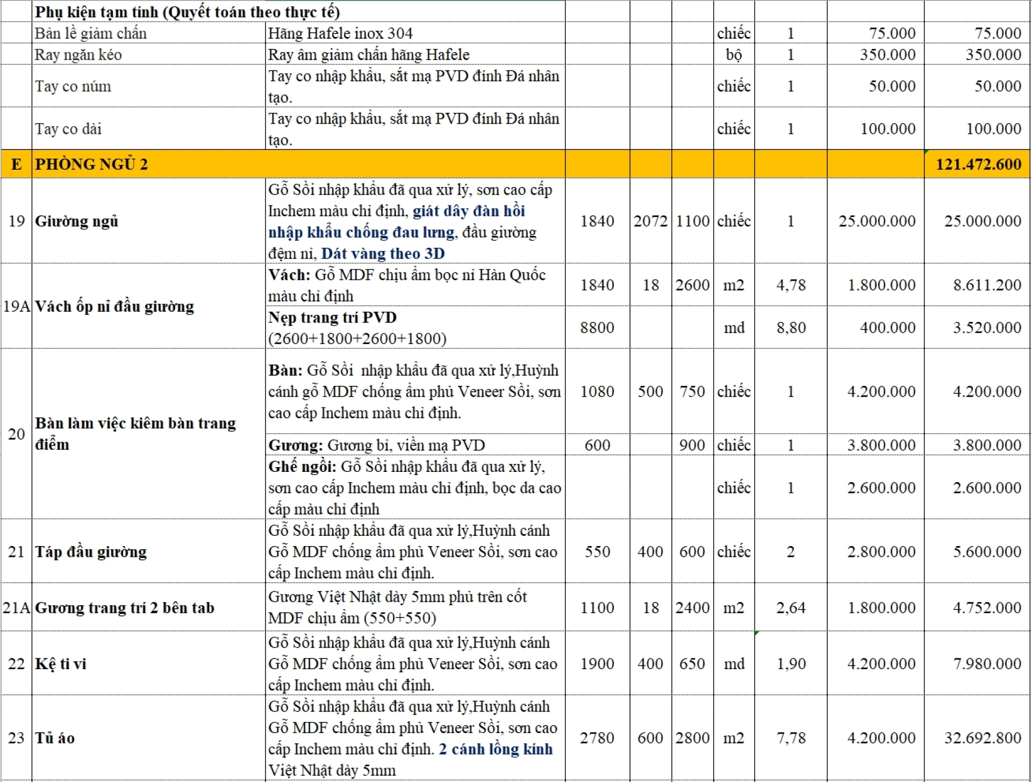Click the section total 121.472.600 cell

977,164
